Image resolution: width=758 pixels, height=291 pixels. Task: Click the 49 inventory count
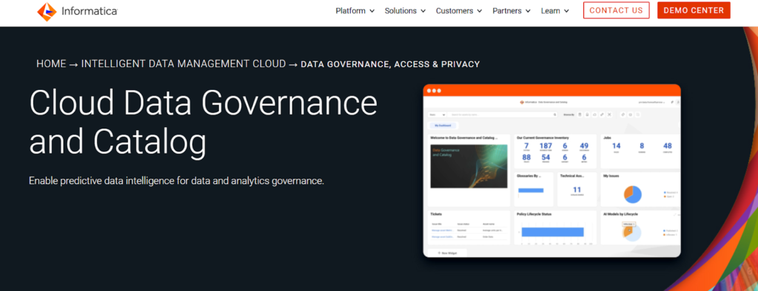[x=584, y=146]
